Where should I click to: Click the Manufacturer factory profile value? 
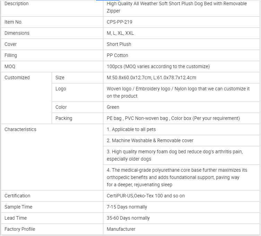[x=121, y=229]
